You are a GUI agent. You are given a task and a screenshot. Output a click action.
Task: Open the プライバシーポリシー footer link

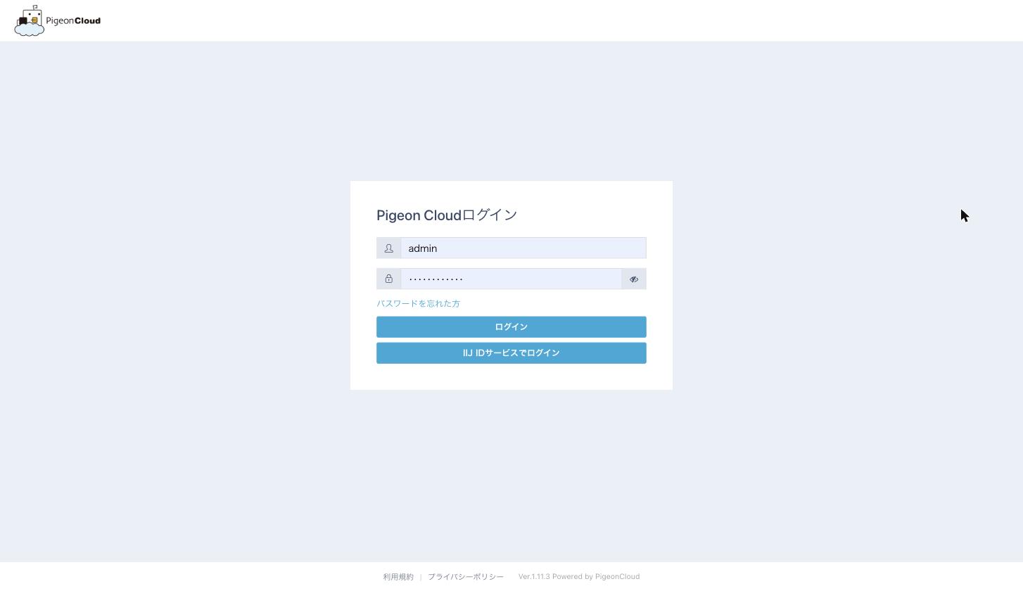coord(466,577)
